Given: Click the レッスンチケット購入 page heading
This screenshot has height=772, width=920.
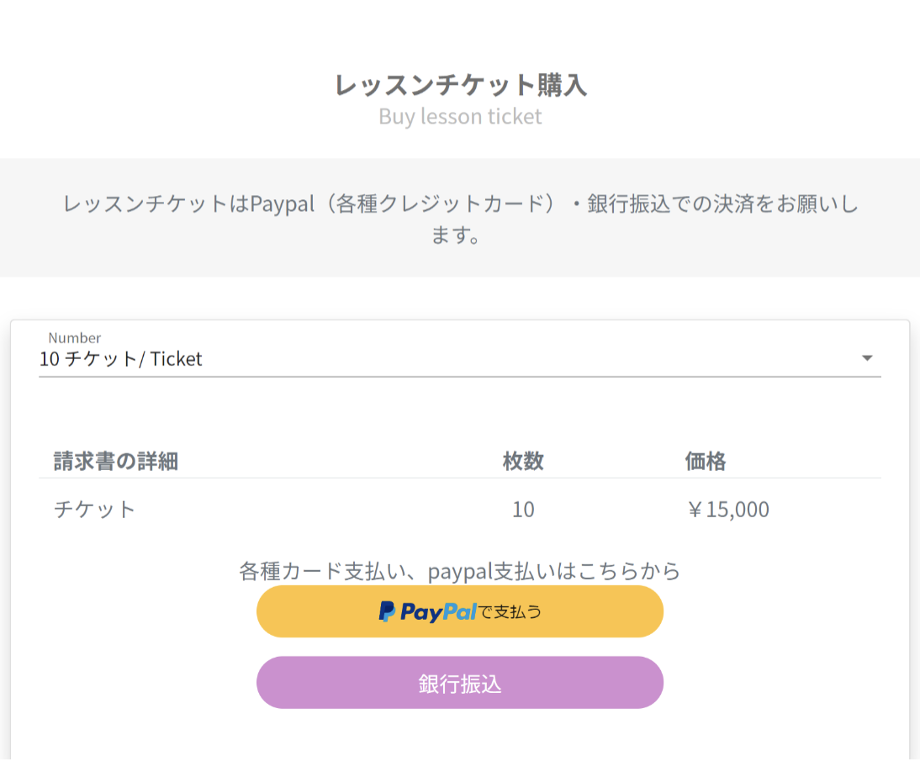Looking at the screenshot, I should point(460,84).
